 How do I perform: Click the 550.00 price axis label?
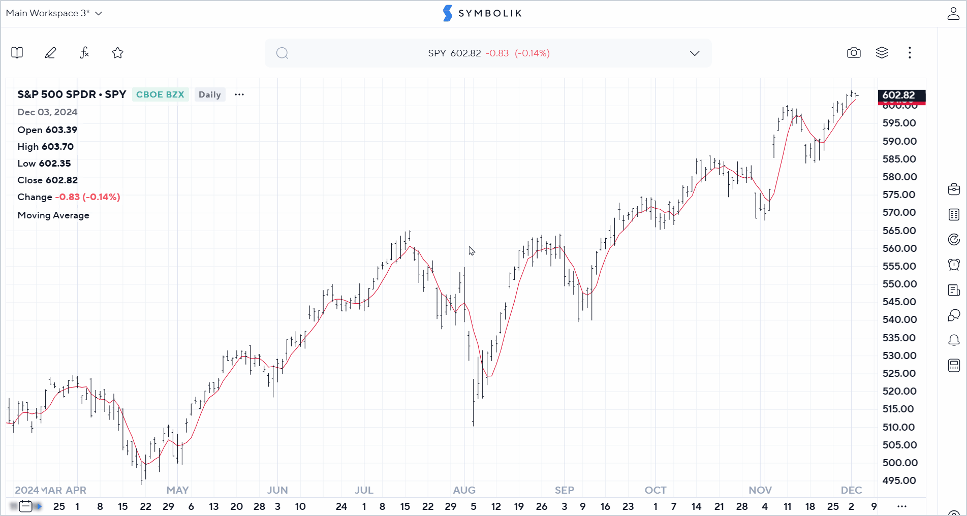point(899,284)
